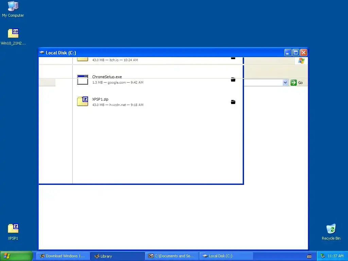Close the Local Disk (C:) window
The image size is (348, 261).
(x=303, y=53)
